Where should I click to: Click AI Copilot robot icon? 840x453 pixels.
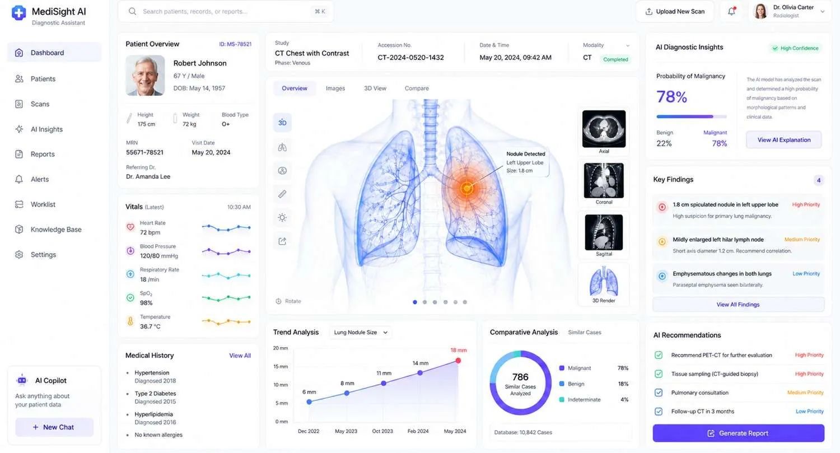(x=22, y=380)
